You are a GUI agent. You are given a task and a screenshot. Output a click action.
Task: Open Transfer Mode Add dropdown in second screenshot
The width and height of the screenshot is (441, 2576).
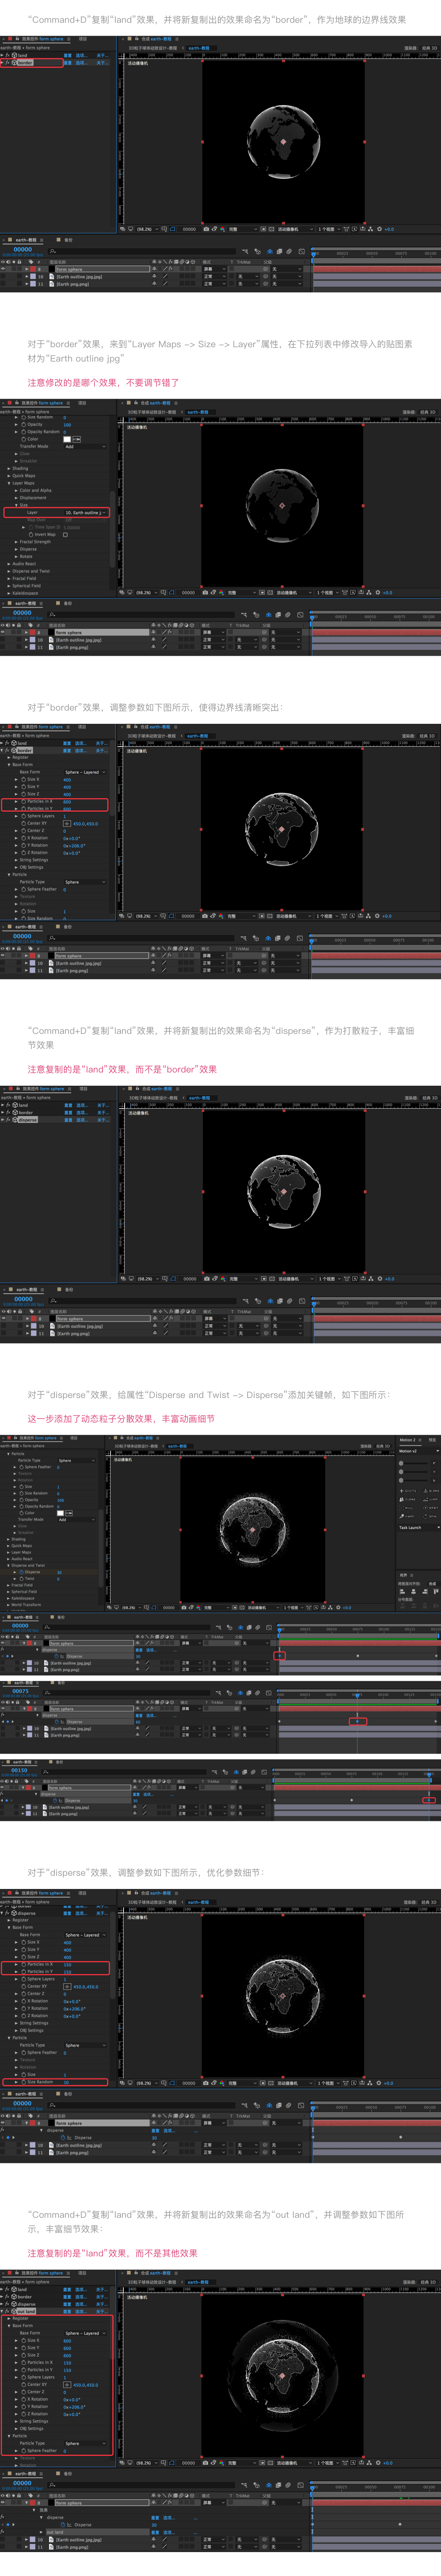pos(84,446)
